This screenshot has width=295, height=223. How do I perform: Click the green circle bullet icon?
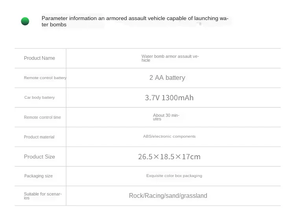(x=25, y=21)
